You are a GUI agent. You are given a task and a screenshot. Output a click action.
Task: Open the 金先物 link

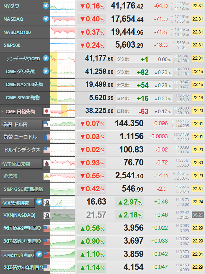point(10,176)
